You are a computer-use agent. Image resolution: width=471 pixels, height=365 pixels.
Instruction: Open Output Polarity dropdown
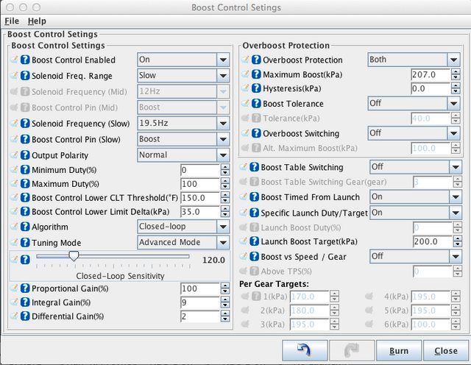(183, 155)
